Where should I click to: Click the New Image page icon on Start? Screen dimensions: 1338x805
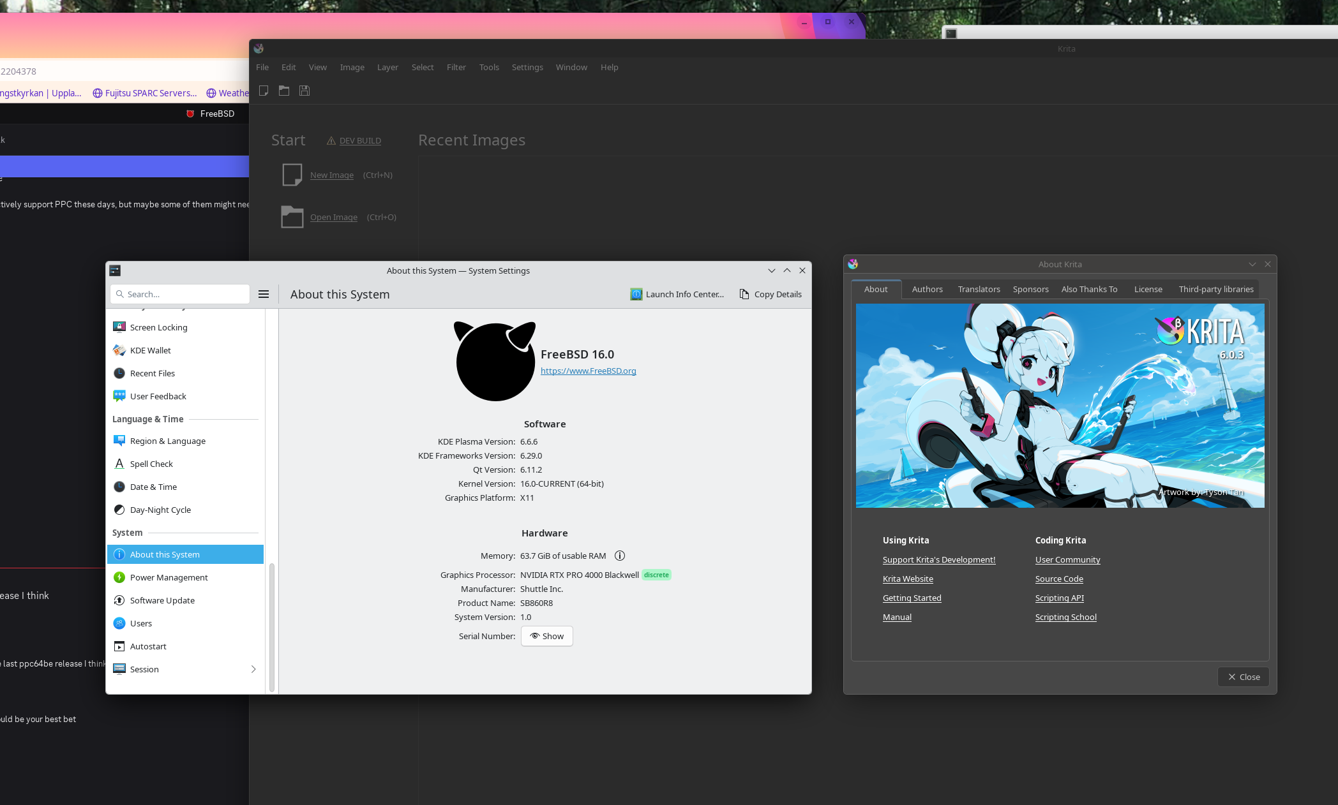[292, 175]
